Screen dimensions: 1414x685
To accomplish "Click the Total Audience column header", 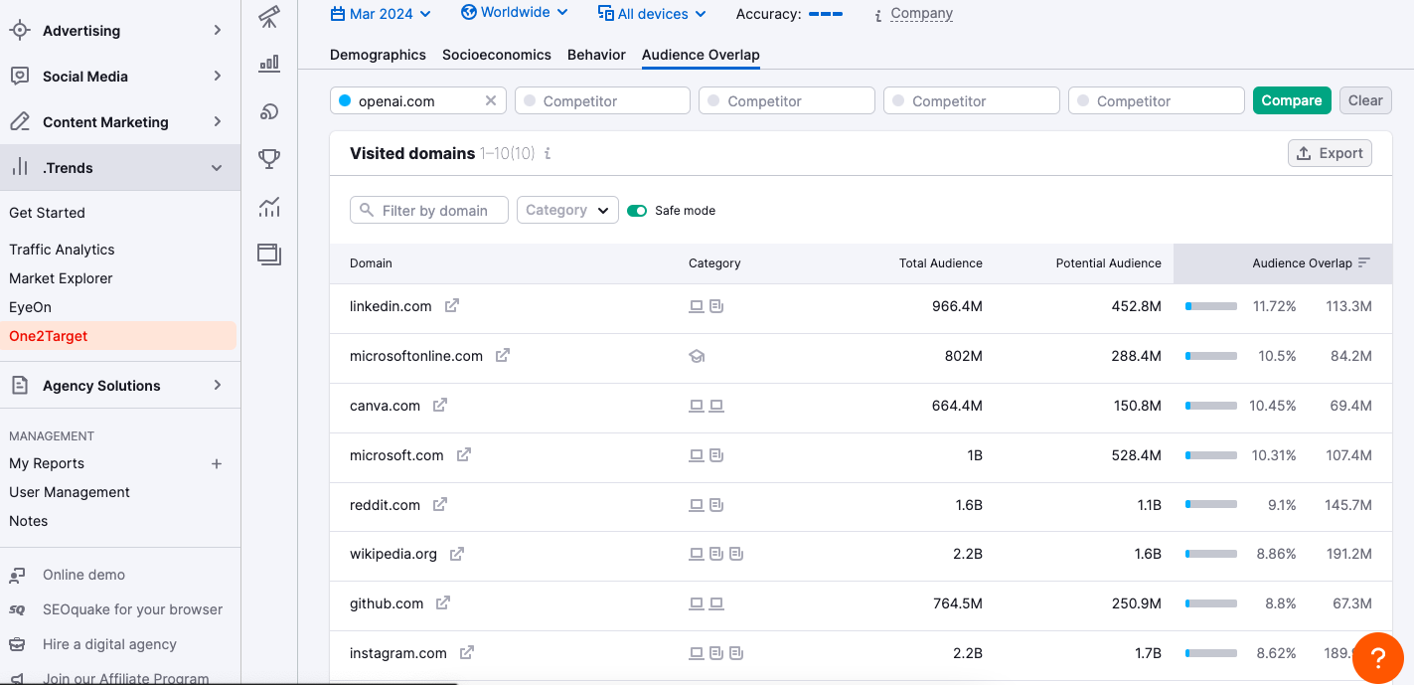I will coord(940,263).
